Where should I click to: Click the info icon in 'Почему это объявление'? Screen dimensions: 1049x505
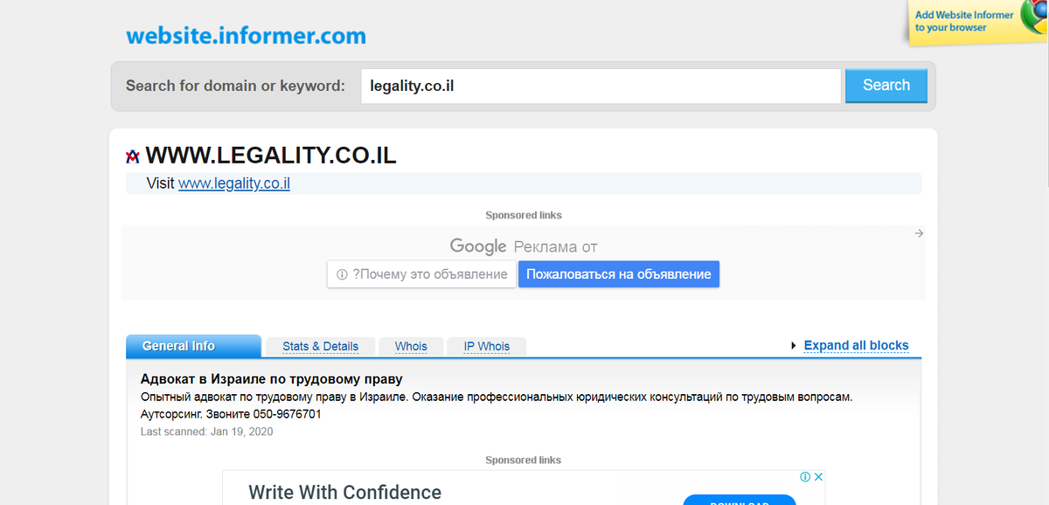[x=342, y=274]
